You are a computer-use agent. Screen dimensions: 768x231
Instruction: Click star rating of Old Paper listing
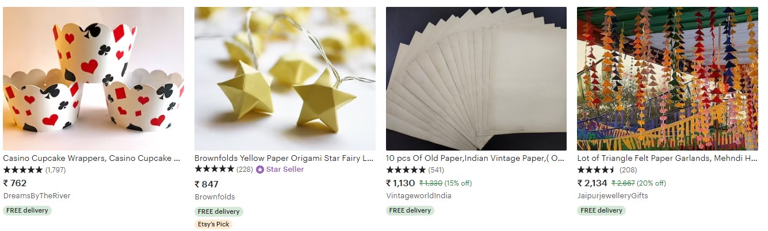pyautogui.click(x=406, y=170)
